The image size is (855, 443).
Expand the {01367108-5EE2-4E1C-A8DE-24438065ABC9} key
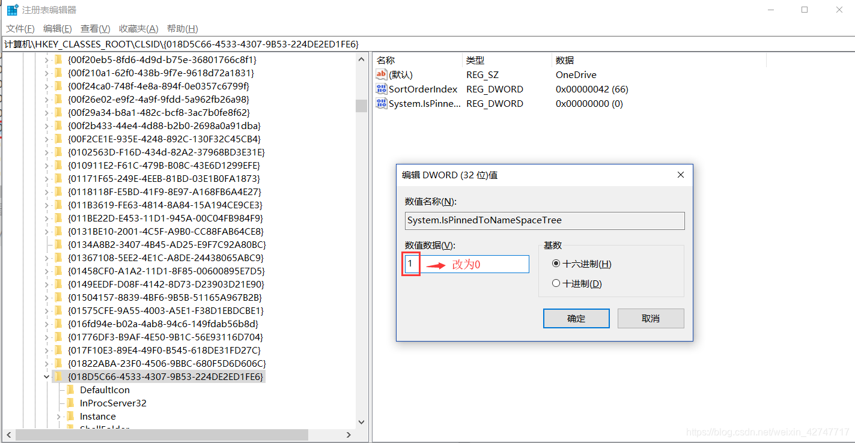coord(47,258)
